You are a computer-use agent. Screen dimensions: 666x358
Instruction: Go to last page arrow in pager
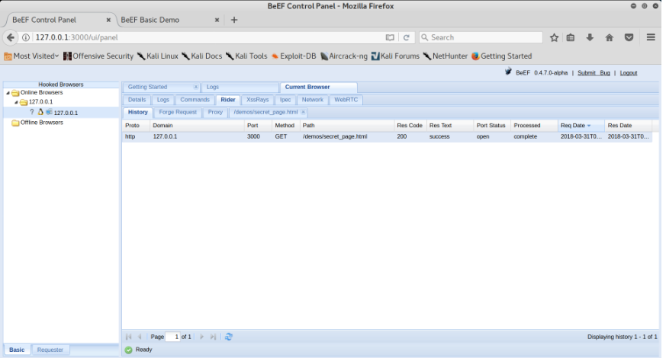tap(213, 337)
